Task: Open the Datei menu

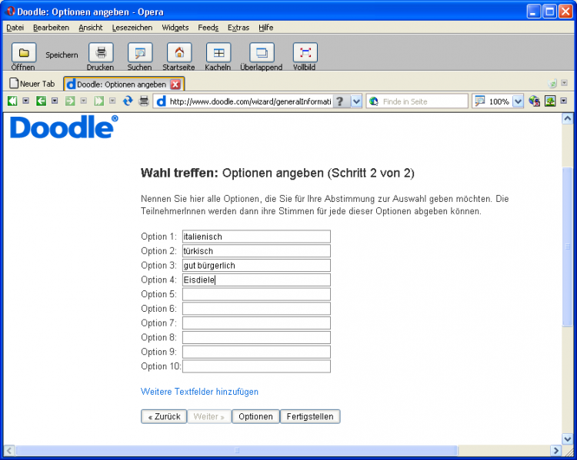Action: pyautogui.click(x=15, y=28)
